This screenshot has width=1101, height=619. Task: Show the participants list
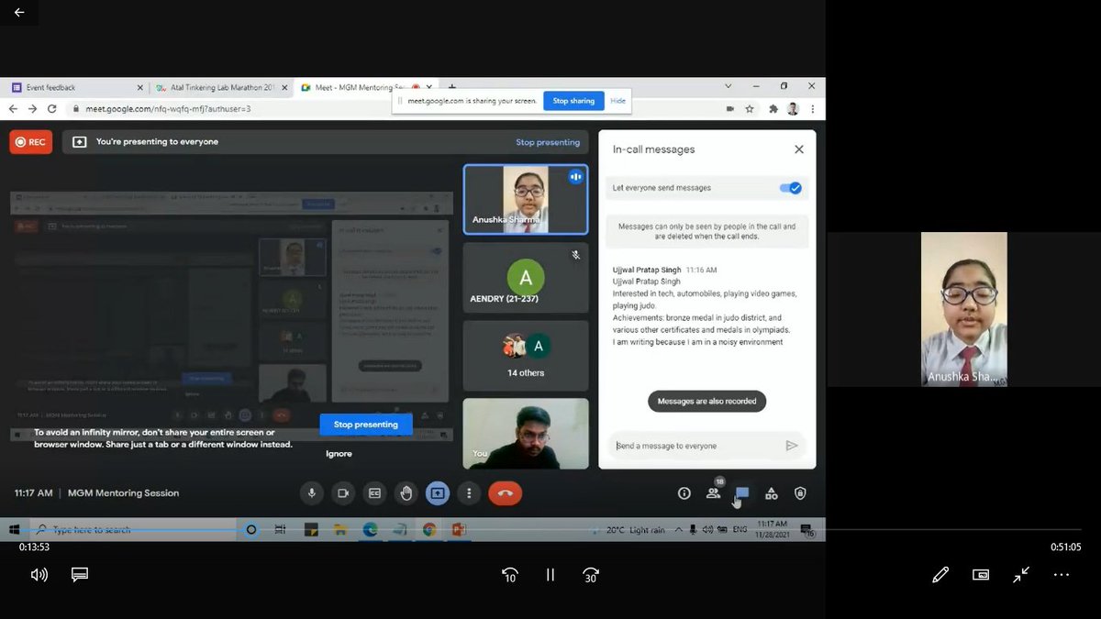713,493
